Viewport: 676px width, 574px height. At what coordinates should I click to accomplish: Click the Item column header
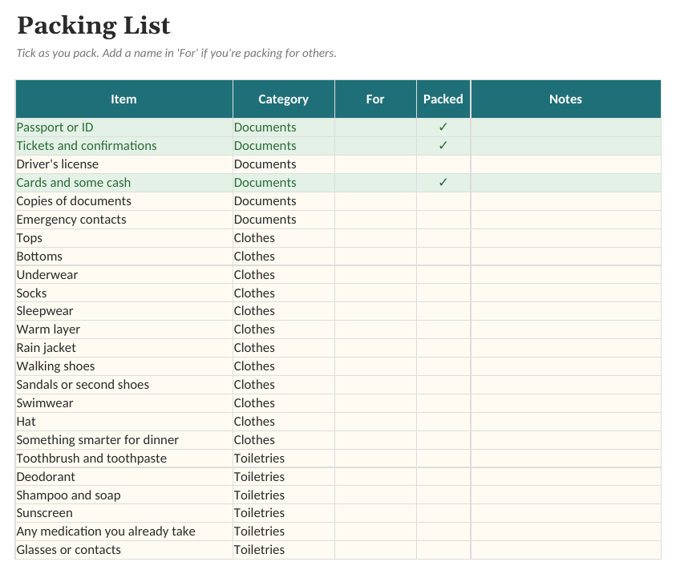123,99
